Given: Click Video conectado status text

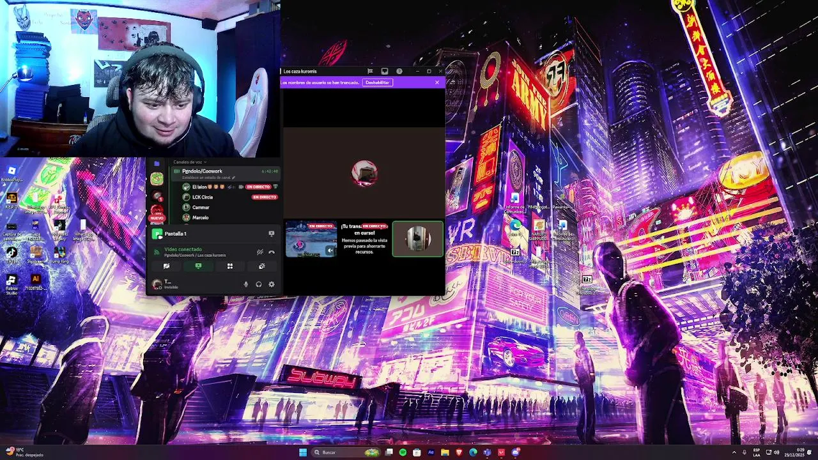Looking at the screenshot, I should tap(183, 249).
